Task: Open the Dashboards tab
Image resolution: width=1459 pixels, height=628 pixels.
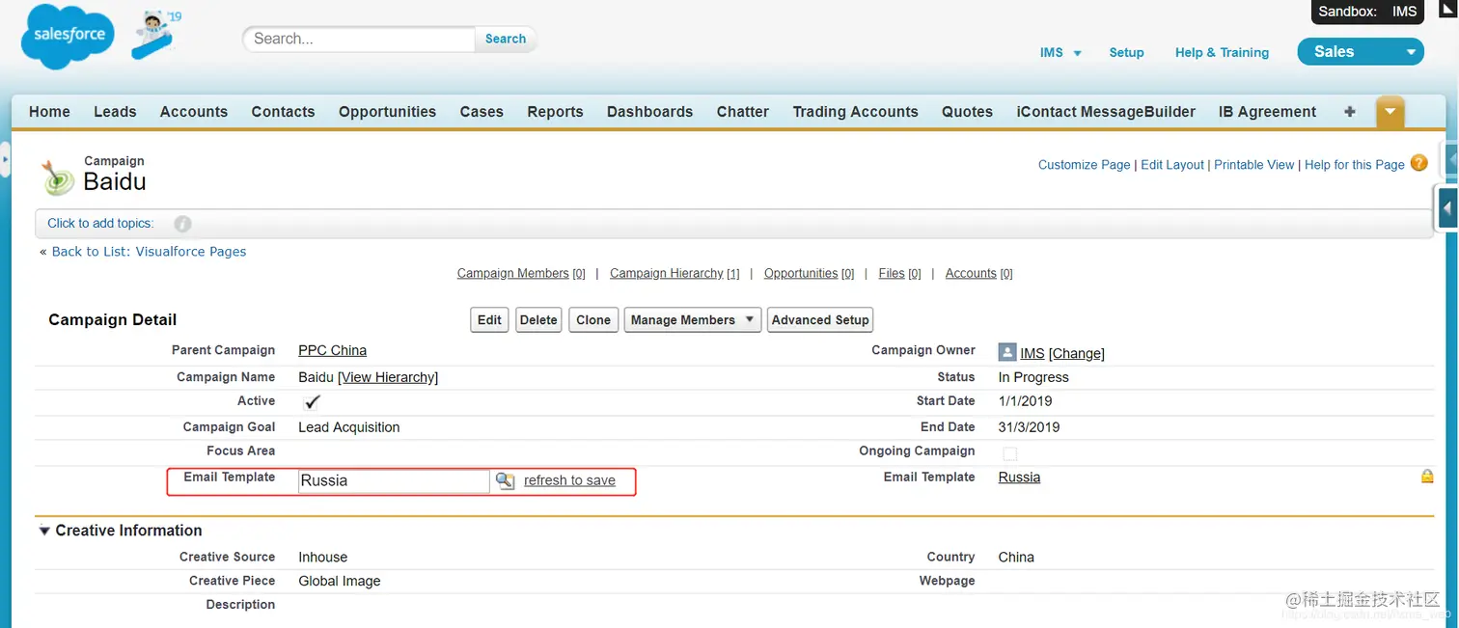Action: point(649,112)
